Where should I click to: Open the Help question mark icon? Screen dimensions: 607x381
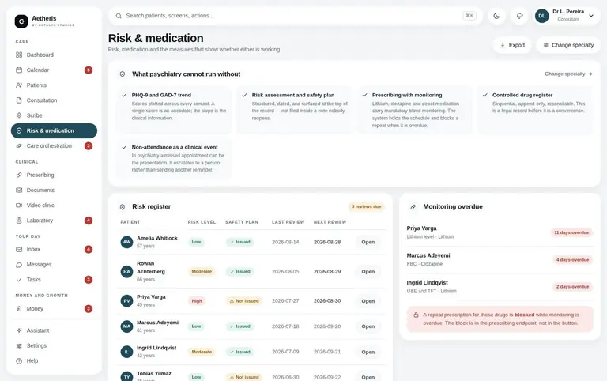tap(19, 361)
